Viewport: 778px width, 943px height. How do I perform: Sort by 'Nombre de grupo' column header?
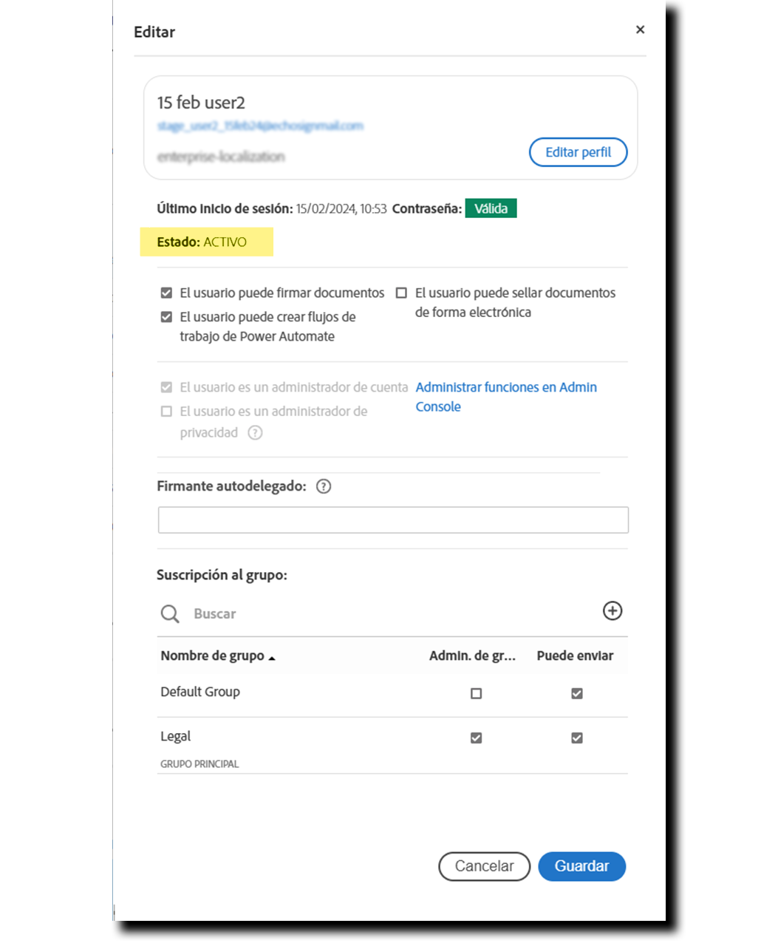tap(217, 656)
